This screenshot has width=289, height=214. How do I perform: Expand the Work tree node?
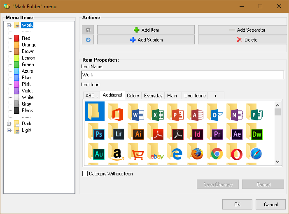click(9, 25)
